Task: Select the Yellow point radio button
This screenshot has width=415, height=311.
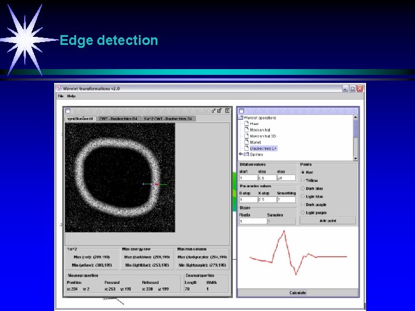Action: pyautogui.click(x=303, y=180)
